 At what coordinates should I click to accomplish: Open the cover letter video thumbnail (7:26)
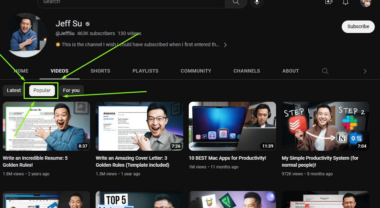click(139, 126)
